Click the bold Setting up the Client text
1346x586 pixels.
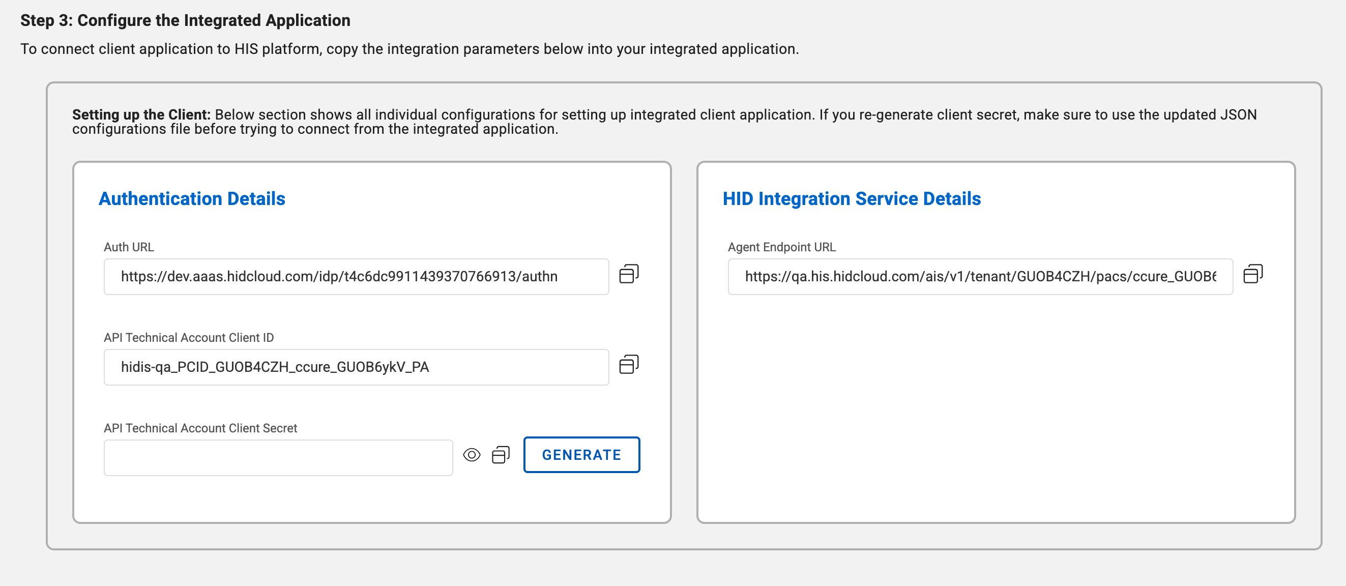[x=141, y=114]
